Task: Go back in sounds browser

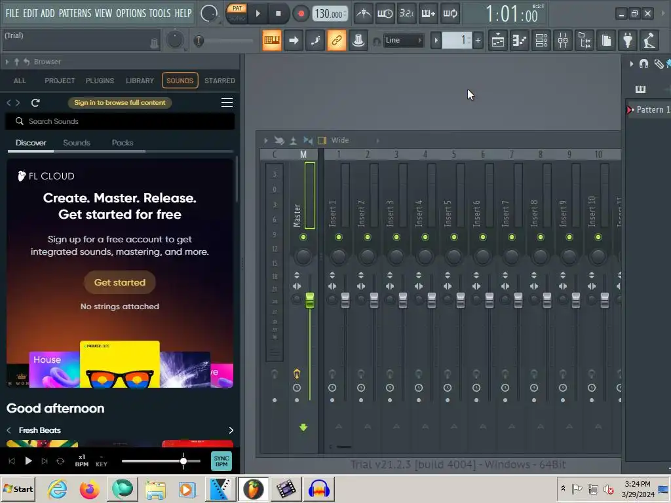Action: tap(9, 103)
